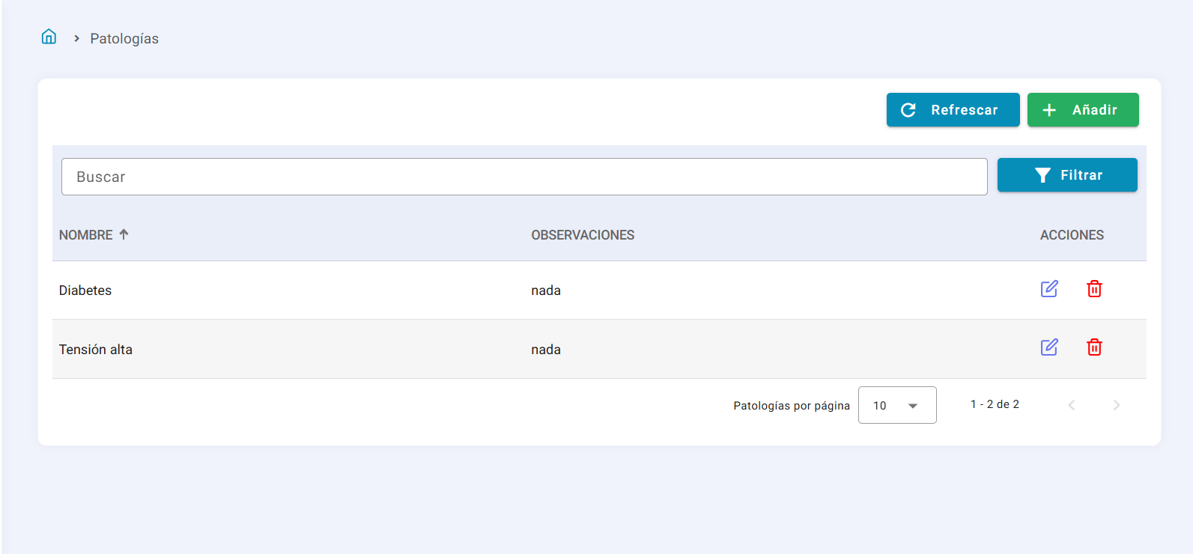Image resolution: width=1193 pixels, height=554 pixels.
Task: Expand page size via dropdown arrow
Action: point(913,406)
